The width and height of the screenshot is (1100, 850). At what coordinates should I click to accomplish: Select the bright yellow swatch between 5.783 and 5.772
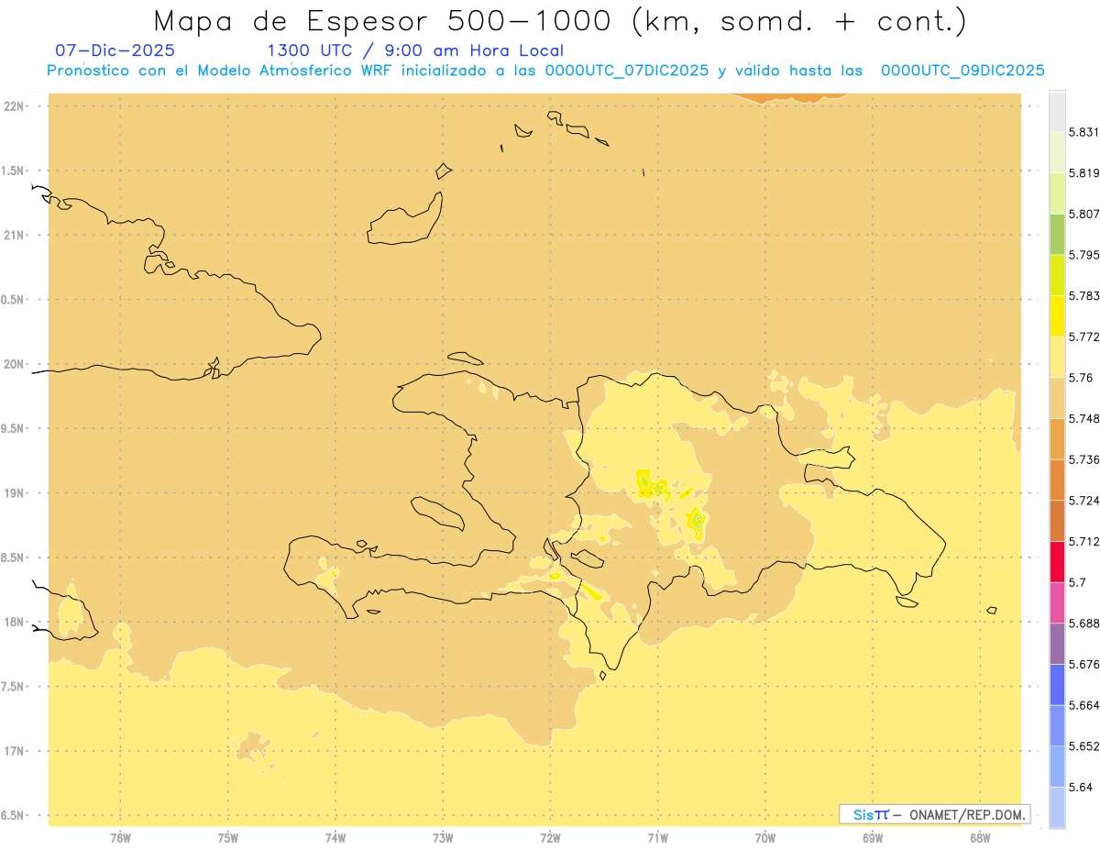1057,315
